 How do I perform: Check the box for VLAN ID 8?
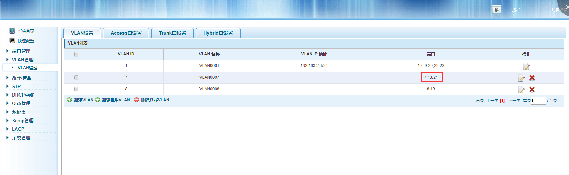click(x=76, y=89)
